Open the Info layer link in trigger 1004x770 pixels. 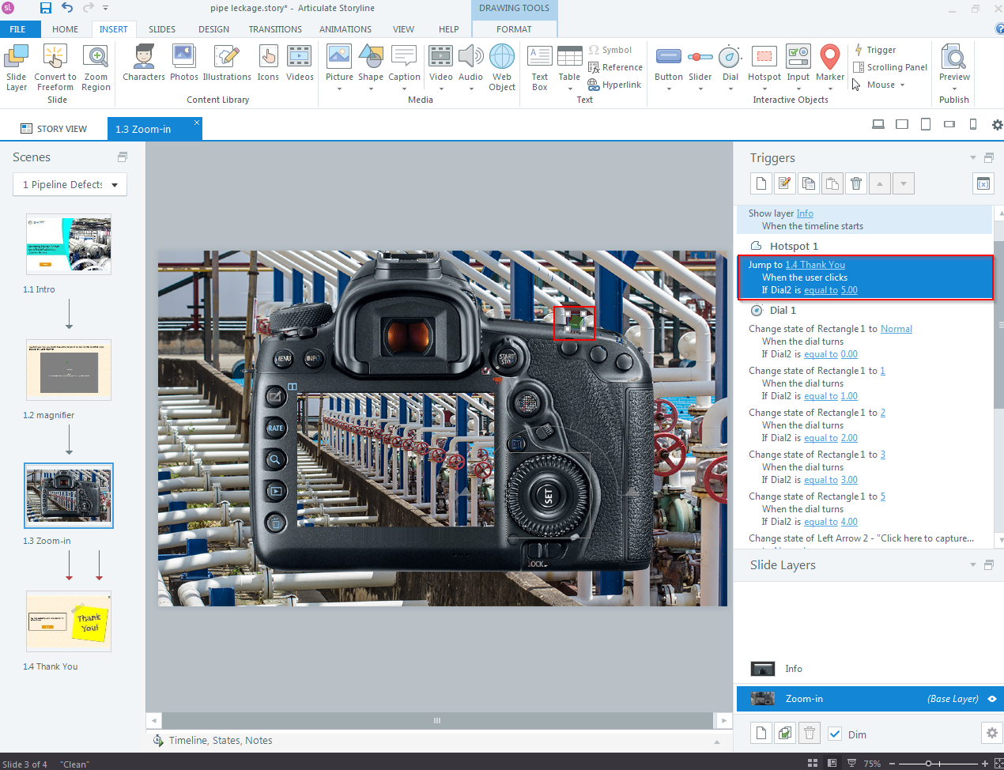coord(805,213)
